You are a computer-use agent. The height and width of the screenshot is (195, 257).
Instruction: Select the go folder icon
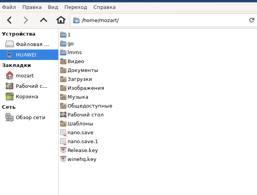coord(63,44)
